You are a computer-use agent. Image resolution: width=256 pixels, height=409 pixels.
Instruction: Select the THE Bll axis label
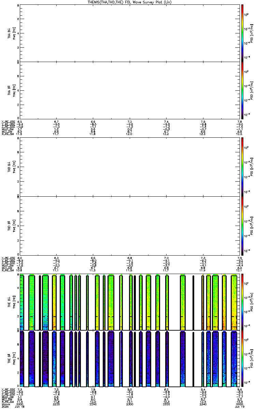(x=9, y=359)
